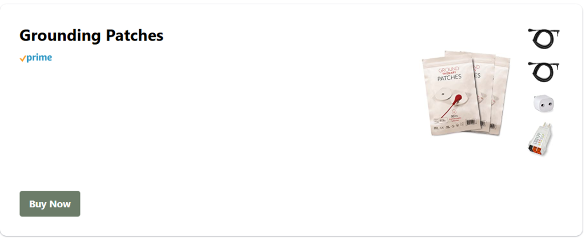Click the "PATCHES" text on front pouch

point(450,77)
